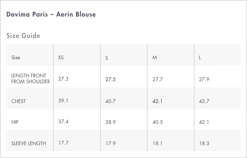Click the 17.7 sleeve length value
This screenshot has width=247, height=158.
[x=63, y=143]
